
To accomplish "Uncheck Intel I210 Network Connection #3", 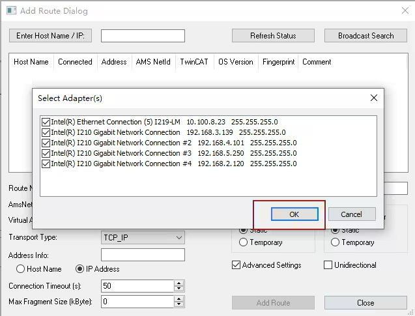I will point(46,153).
